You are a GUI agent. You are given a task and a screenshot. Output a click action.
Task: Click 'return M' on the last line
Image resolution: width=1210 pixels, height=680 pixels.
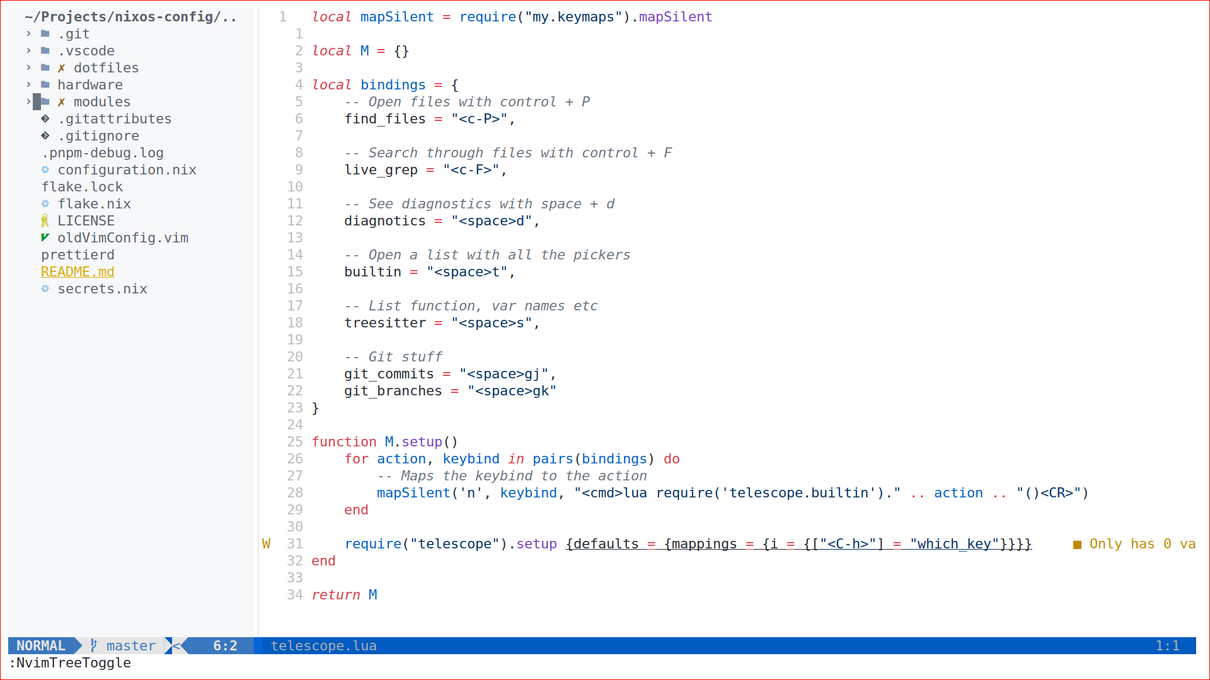coord(344,594)
